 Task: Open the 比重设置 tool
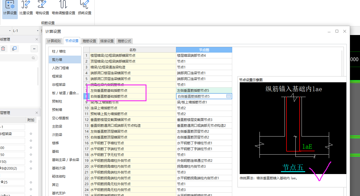click(x=26, y=8)
